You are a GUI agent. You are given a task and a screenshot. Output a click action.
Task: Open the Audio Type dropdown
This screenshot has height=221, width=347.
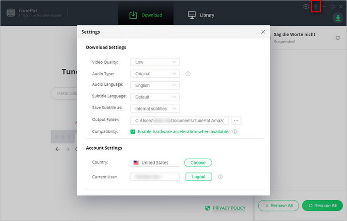tap(155, 74)
